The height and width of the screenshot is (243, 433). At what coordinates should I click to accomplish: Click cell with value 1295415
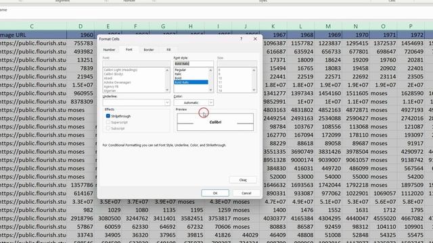point(356,43)
